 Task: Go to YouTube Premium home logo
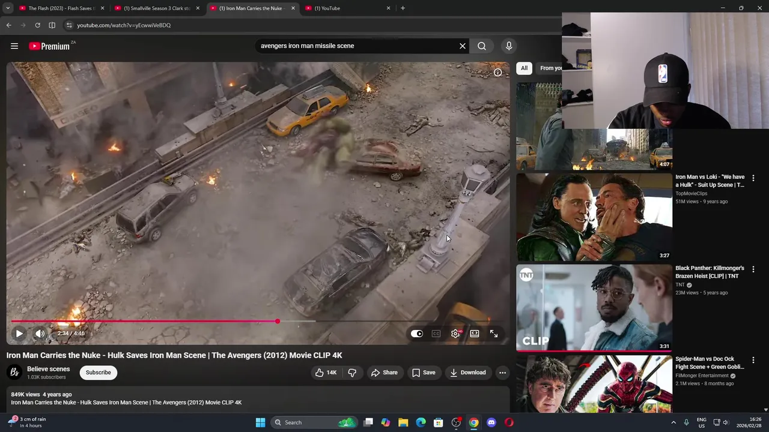coord(49,46)
